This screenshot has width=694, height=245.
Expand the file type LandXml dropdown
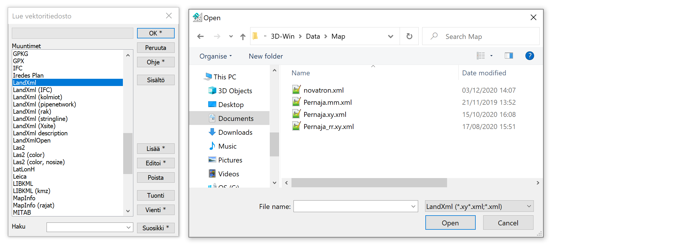529,206
